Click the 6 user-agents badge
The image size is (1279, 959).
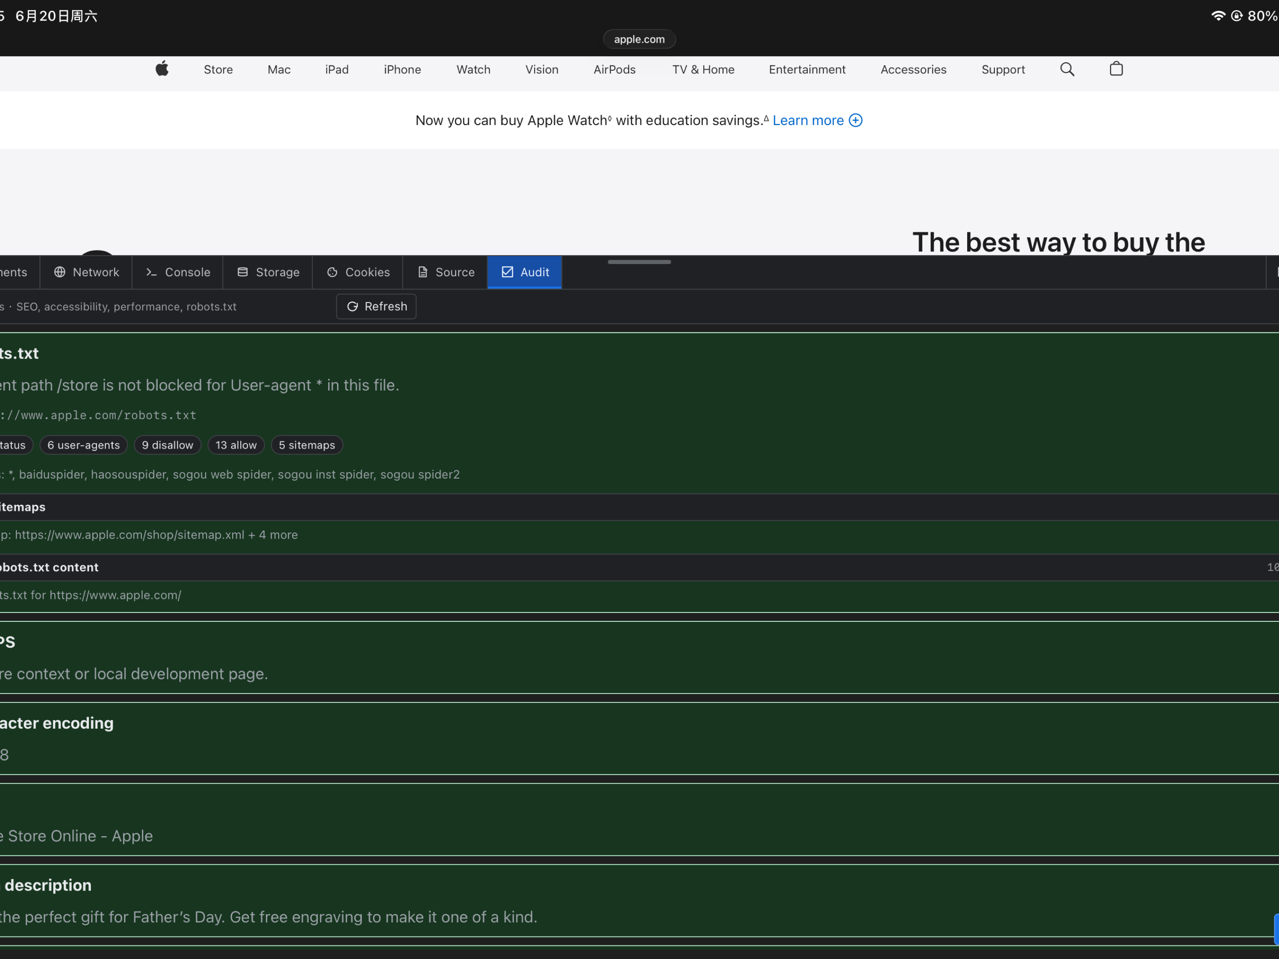[x=83, y=445]
